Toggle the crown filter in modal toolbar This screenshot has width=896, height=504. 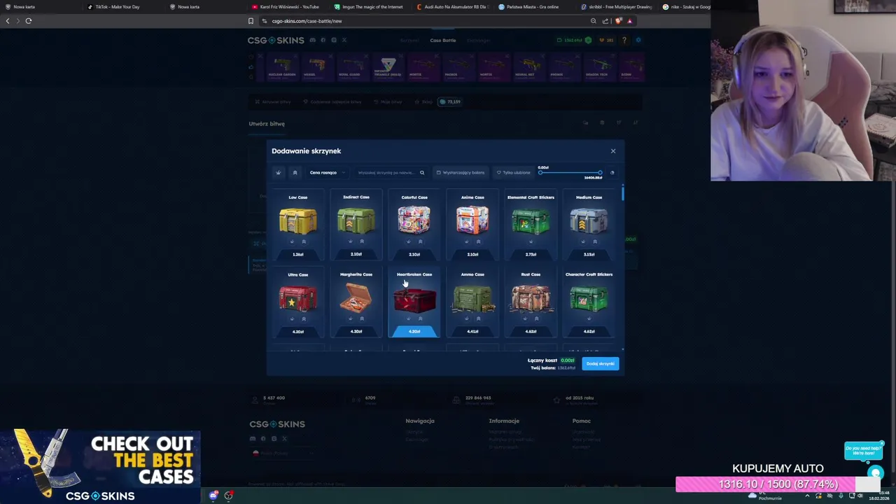click(279, 172)
